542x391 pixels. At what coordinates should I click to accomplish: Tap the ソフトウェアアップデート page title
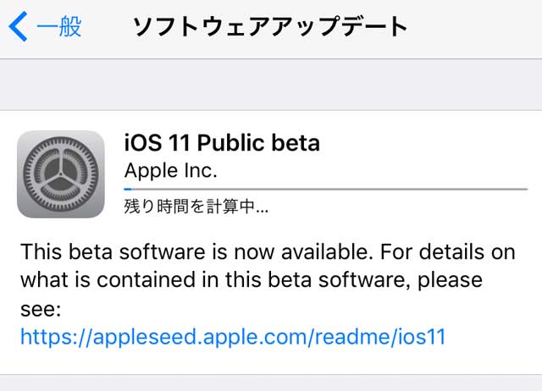pyautogui.click(x=270, y=27)
